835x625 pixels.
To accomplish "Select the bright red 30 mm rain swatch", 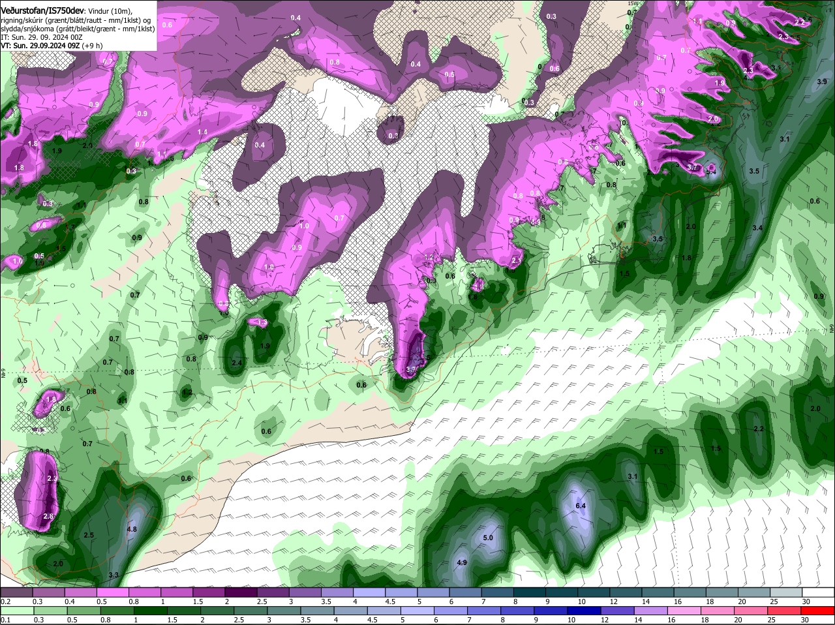I will pyautogui.click(x=819, y=611).
